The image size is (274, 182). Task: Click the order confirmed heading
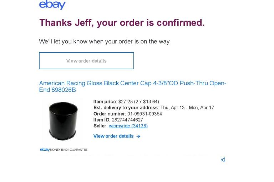point(122,23)
